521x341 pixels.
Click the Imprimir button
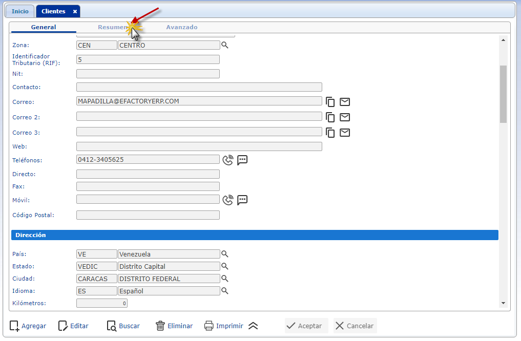(224, 326)
